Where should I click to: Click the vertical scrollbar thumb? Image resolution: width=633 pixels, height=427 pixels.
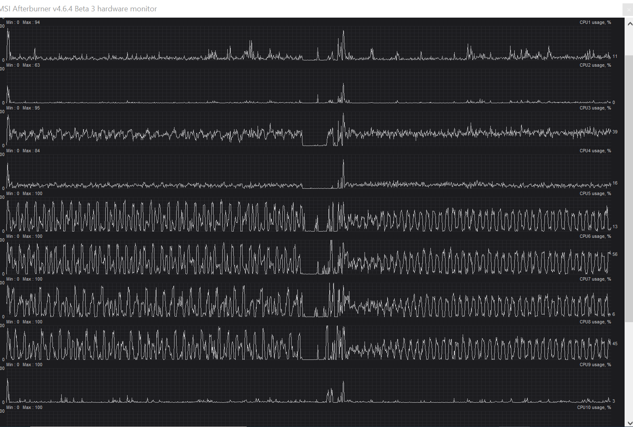coord(629,188)
